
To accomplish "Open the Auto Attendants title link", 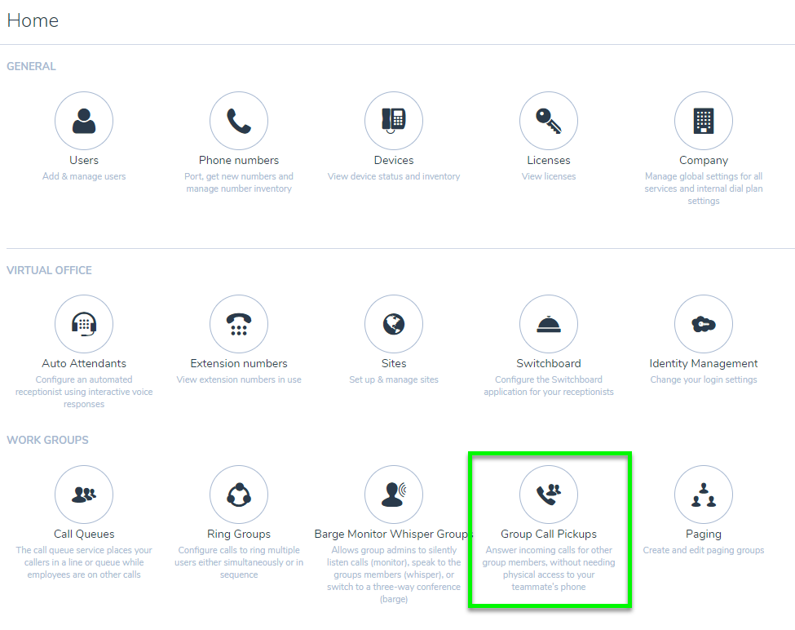I will [x=84, y=364].
